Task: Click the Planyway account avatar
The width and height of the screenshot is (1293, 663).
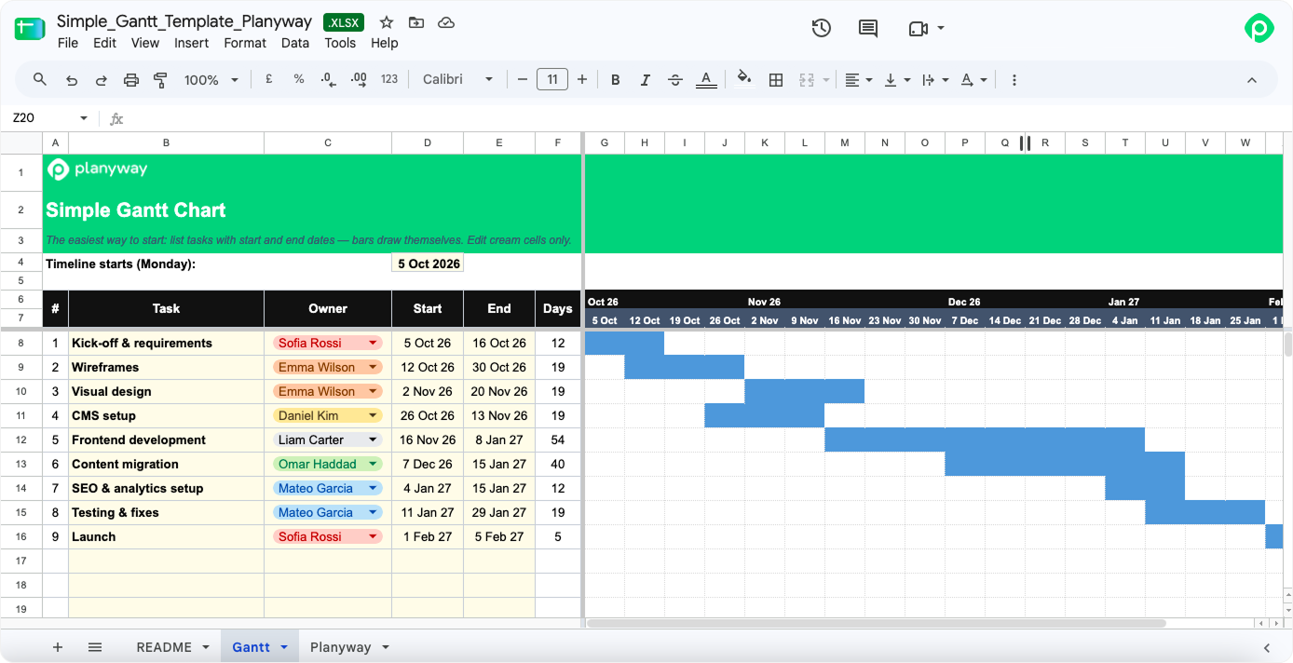Action: [1259, 28]
